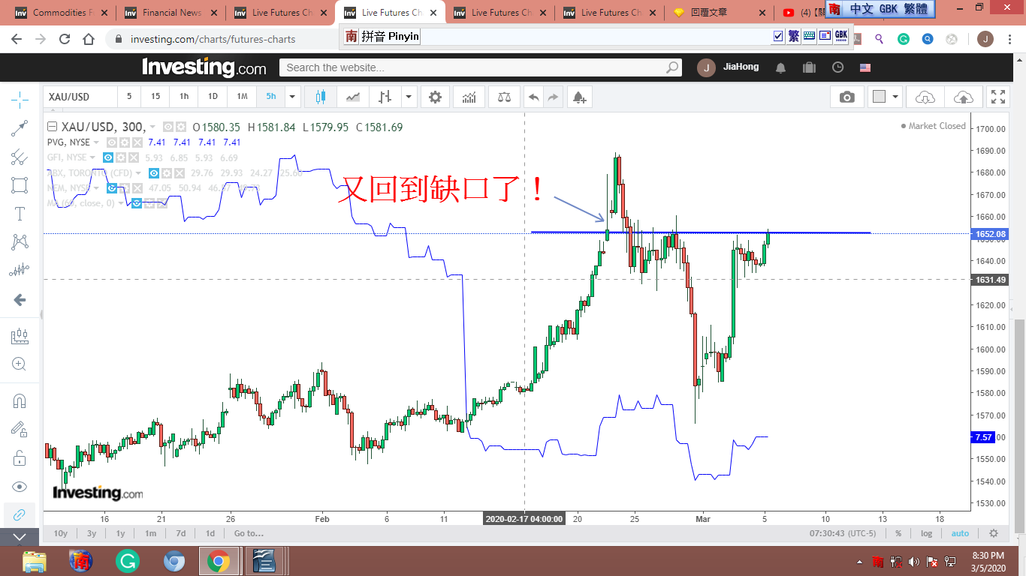The width and height of the screenshot is (1026, 576).
Task: Open the layout color square swatch
Action: 879,97
